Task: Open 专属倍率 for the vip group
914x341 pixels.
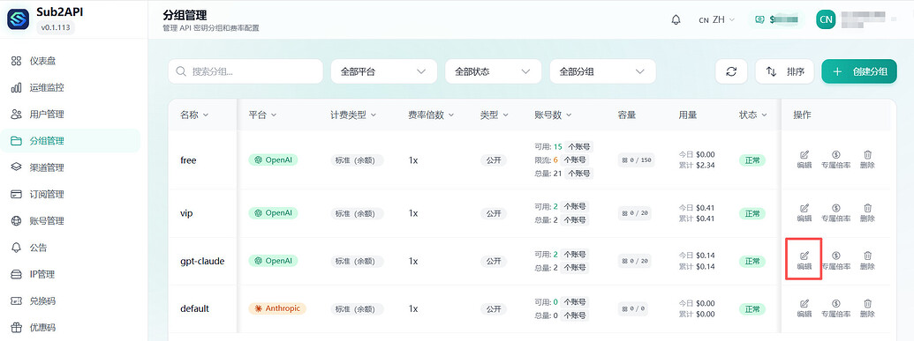Action: point(836,213)
